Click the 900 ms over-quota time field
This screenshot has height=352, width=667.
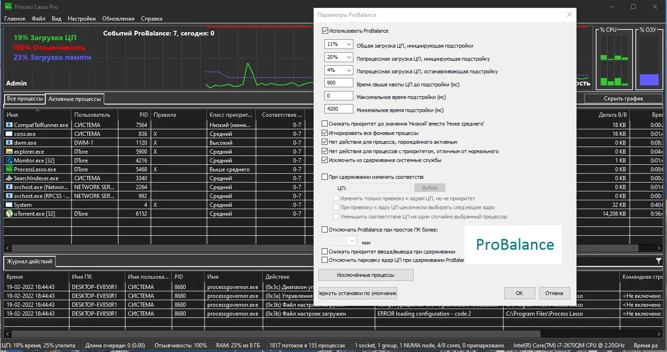point(339,83)
